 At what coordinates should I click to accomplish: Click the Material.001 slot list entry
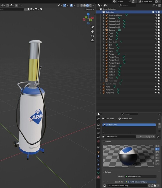pos(129,125)
